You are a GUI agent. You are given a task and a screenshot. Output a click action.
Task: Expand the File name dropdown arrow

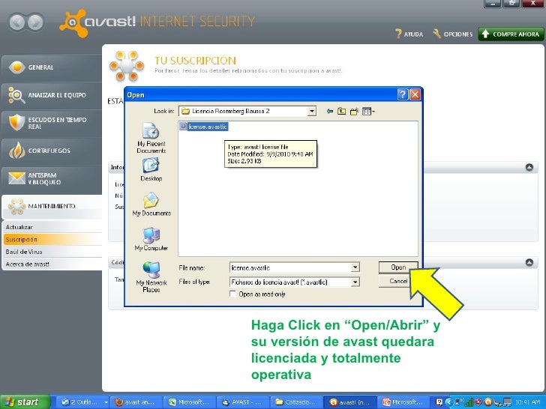point(355,267)
